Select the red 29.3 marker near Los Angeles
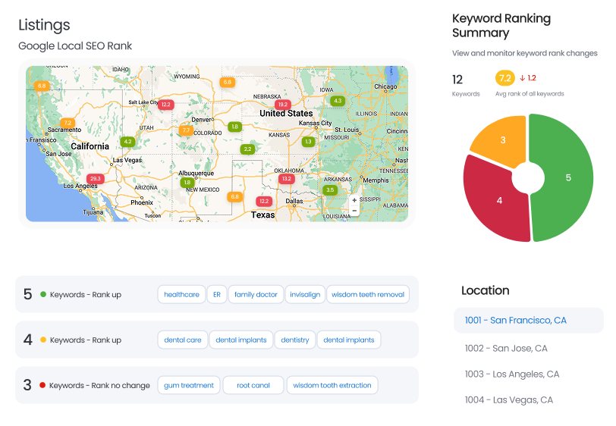616x426 pixels. click(94, 179)
